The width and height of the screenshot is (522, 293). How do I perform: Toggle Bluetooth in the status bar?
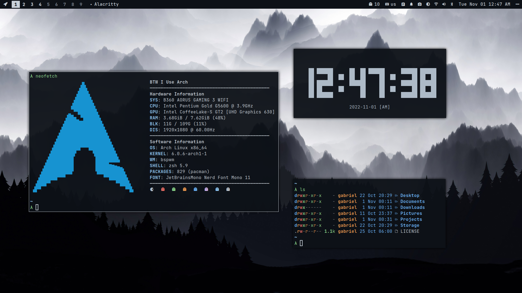click(452, 4)
